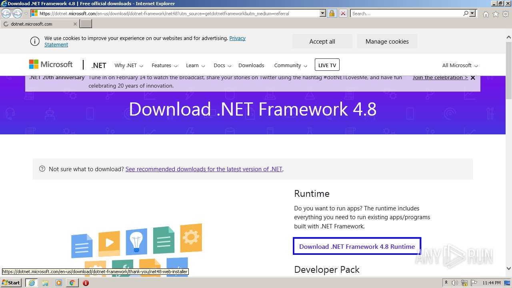
Task: Expand the Docs menu
Action: tap(222, 65)
